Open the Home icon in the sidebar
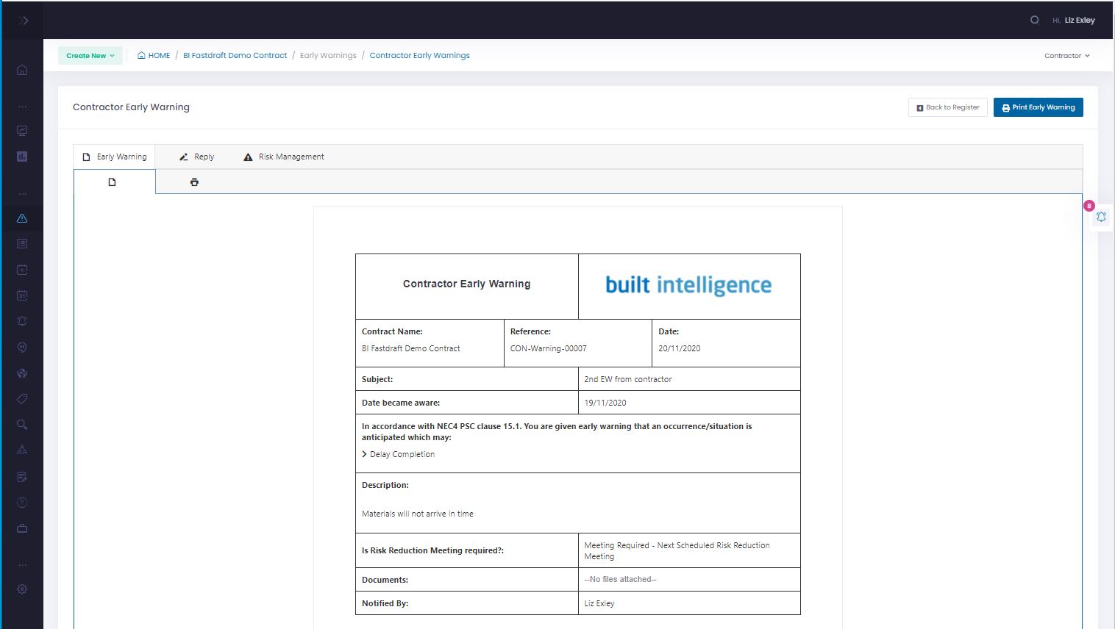This screenshot has height=629, width=1115. tap(21, 69)
